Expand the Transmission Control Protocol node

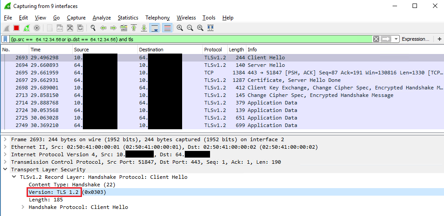5,162
